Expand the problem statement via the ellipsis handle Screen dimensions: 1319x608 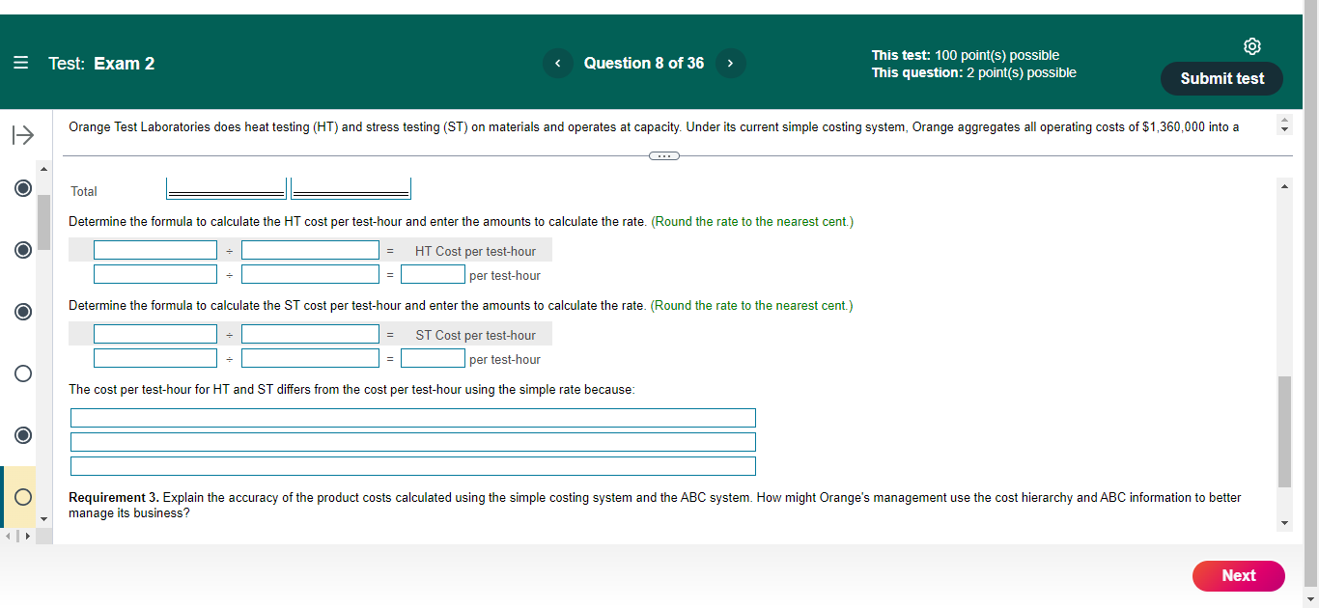[x=663, y=154]
